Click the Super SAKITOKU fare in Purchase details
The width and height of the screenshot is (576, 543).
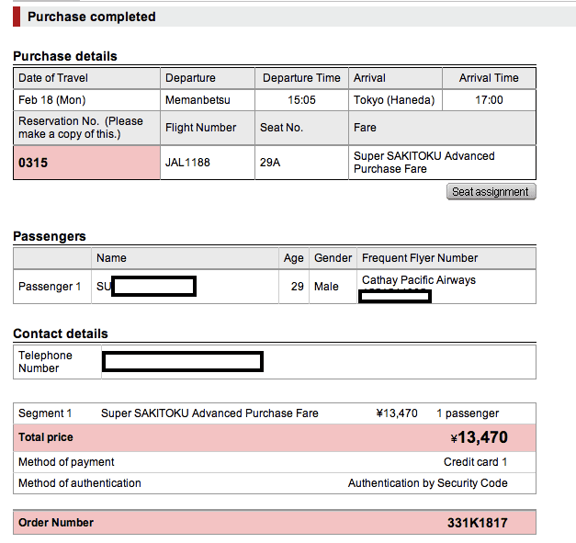click(x=424, y=163)
